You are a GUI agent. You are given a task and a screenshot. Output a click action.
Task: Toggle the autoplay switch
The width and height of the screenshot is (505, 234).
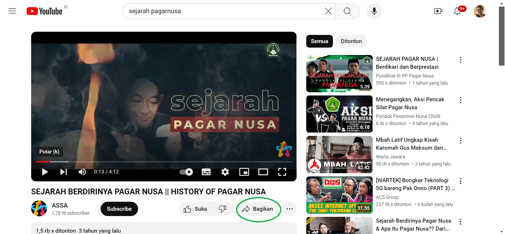tap(186, 172)
